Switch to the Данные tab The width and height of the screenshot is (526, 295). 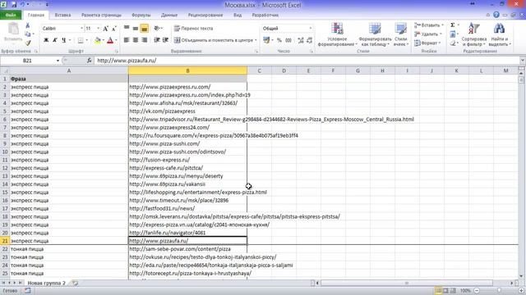click(x=169, y=15)
